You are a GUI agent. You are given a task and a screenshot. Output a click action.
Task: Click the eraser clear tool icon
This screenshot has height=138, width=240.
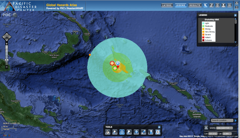point(108,132)
